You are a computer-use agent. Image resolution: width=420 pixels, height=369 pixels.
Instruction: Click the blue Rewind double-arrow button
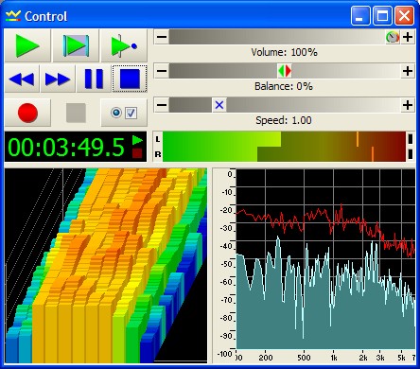[22, 79]
